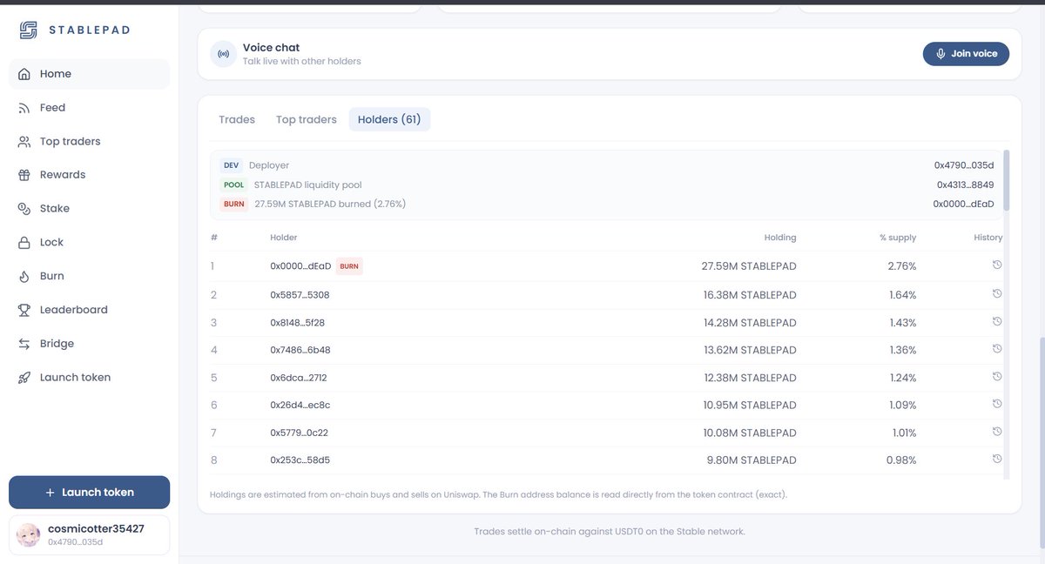The image size is (1045, 564).
Task: Click the Rewards gift icon
Action: (x=24, y=175)
